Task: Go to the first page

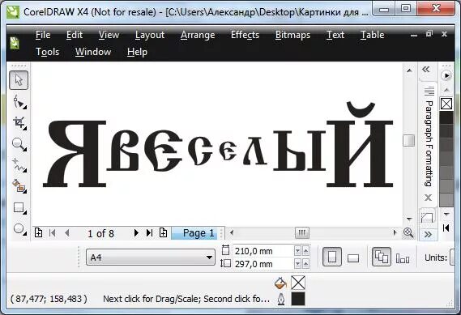Action: (53, 233)
